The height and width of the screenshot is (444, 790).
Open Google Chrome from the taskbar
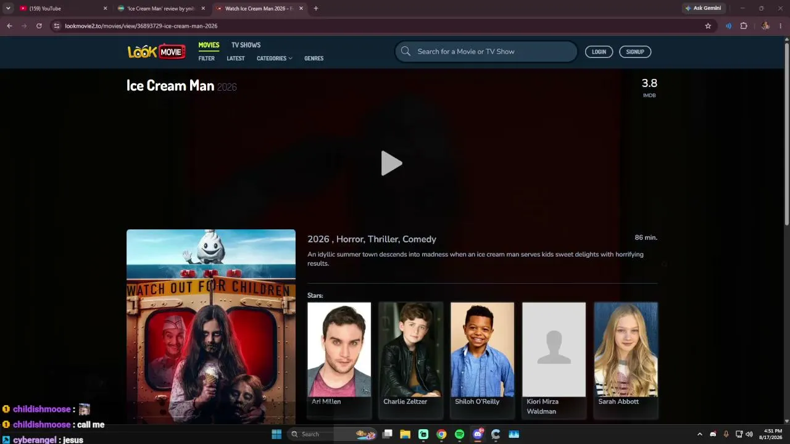pyautogui.click(x=441, y=434)
